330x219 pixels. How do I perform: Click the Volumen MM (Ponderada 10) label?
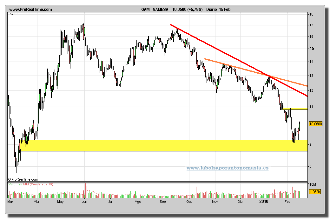pyautogui.click(x=31, y=185)
